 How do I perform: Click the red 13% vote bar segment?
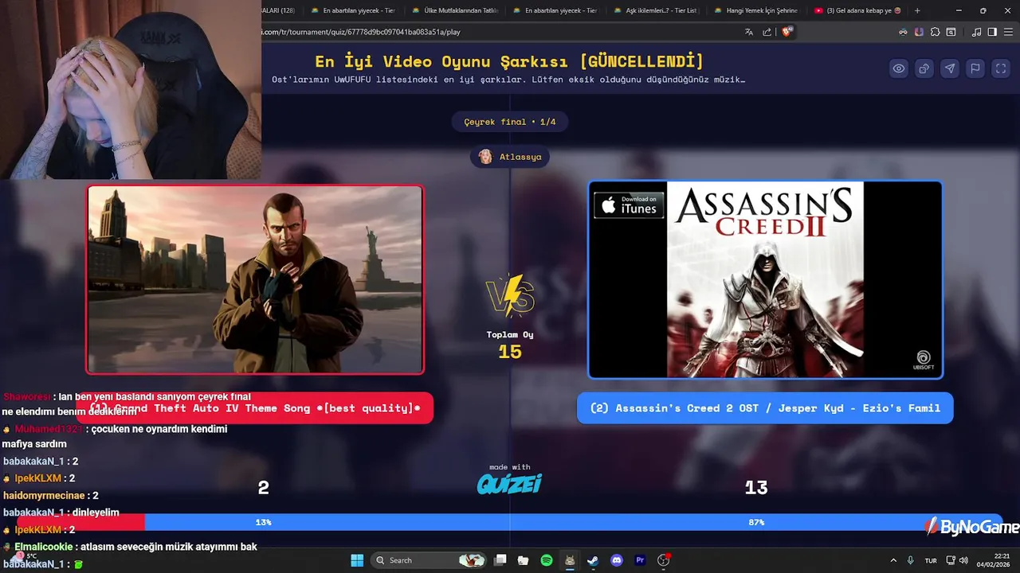pos(81,522)
